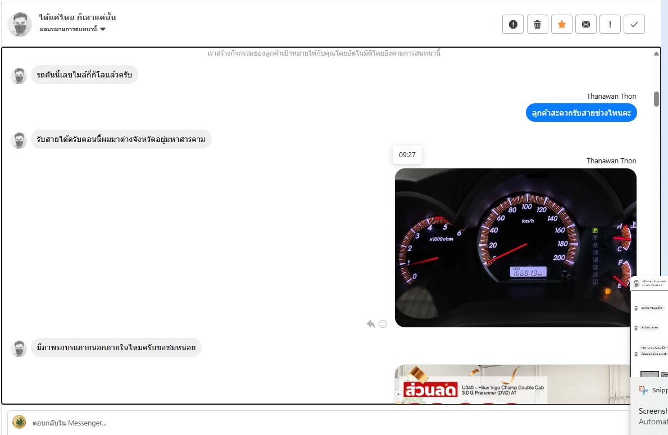Mark conversation unread with envelope icon

click(585, 24)
